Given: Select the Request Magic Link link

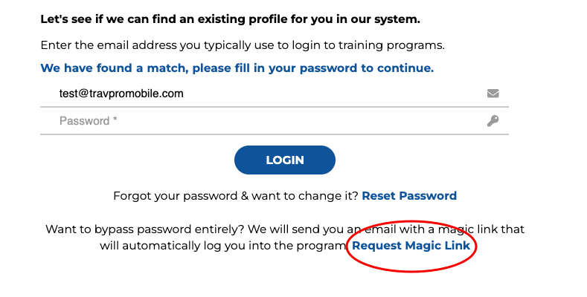Looking at the screenshot, I should 411,245.
